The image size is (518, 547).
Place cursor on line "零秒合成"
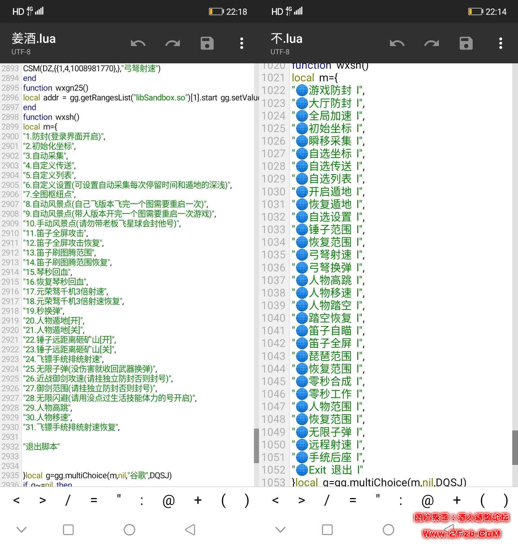click(x=328, y=381)
